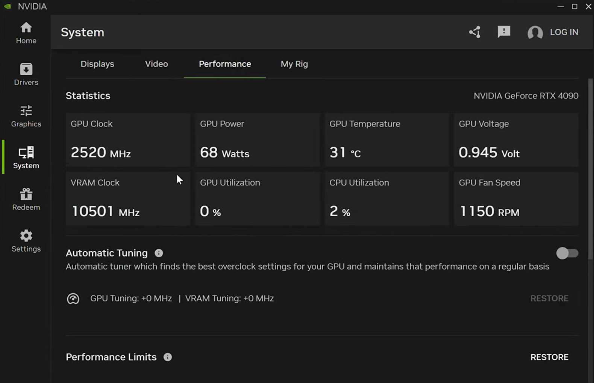Click the Automatic Tuning heading
The width and height of the screenshot is (594, 383).
point(107,253)
